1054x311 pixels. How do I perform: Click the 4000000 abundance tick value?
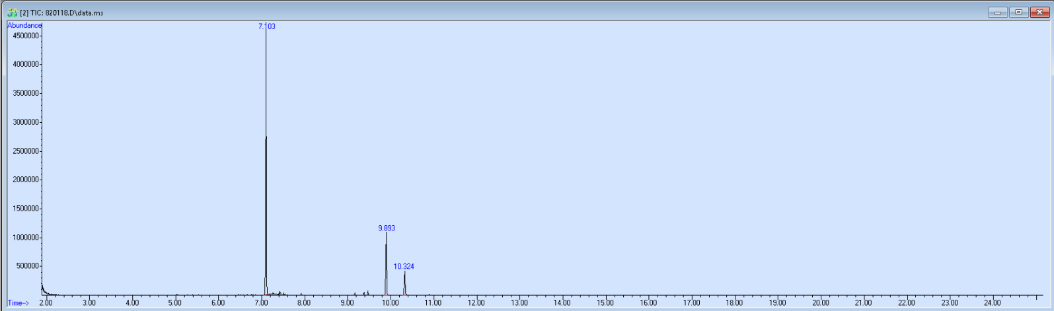point(26,64)
